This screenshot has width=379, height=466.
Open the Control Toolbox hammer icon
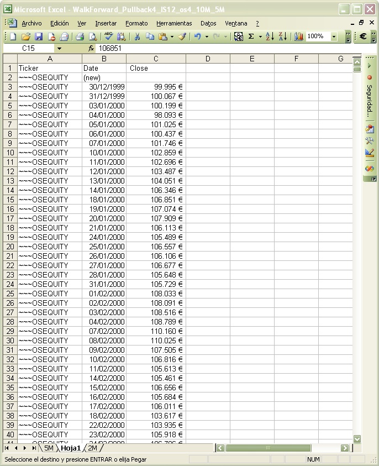coord(370,140)
